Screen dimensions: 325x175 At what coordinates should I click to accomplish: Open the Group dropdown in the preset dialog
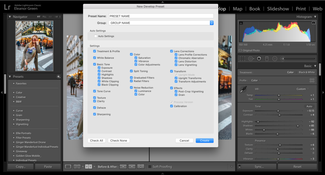(x=212, y=23)
